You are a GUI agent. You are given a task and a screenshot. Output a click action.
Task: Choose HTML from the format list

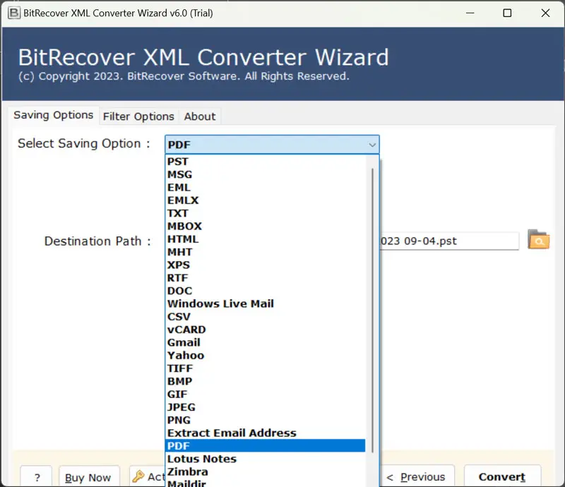tap(266, 239)
